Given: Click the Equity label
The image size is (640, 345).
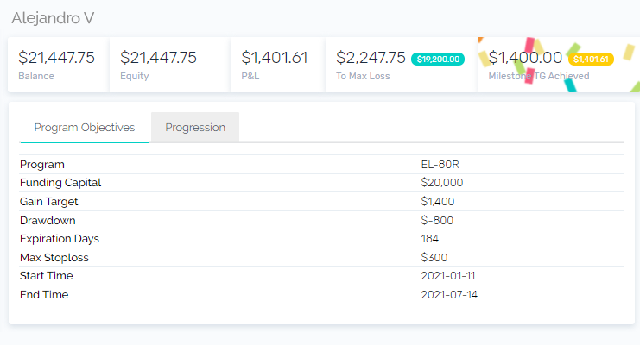Looking at the screenshot, I should click(134, 76).
